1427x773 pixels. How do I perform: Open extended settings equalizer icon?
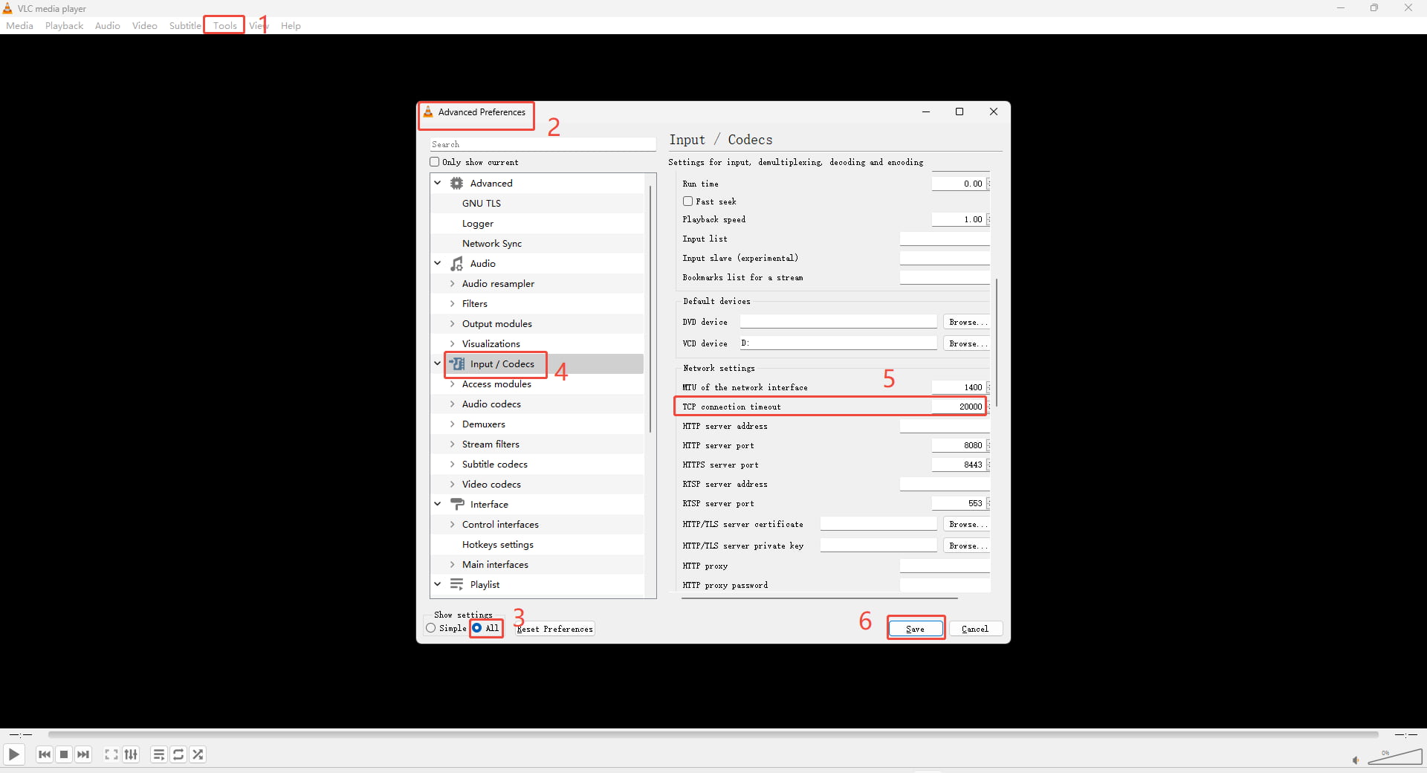coord(131,754)
